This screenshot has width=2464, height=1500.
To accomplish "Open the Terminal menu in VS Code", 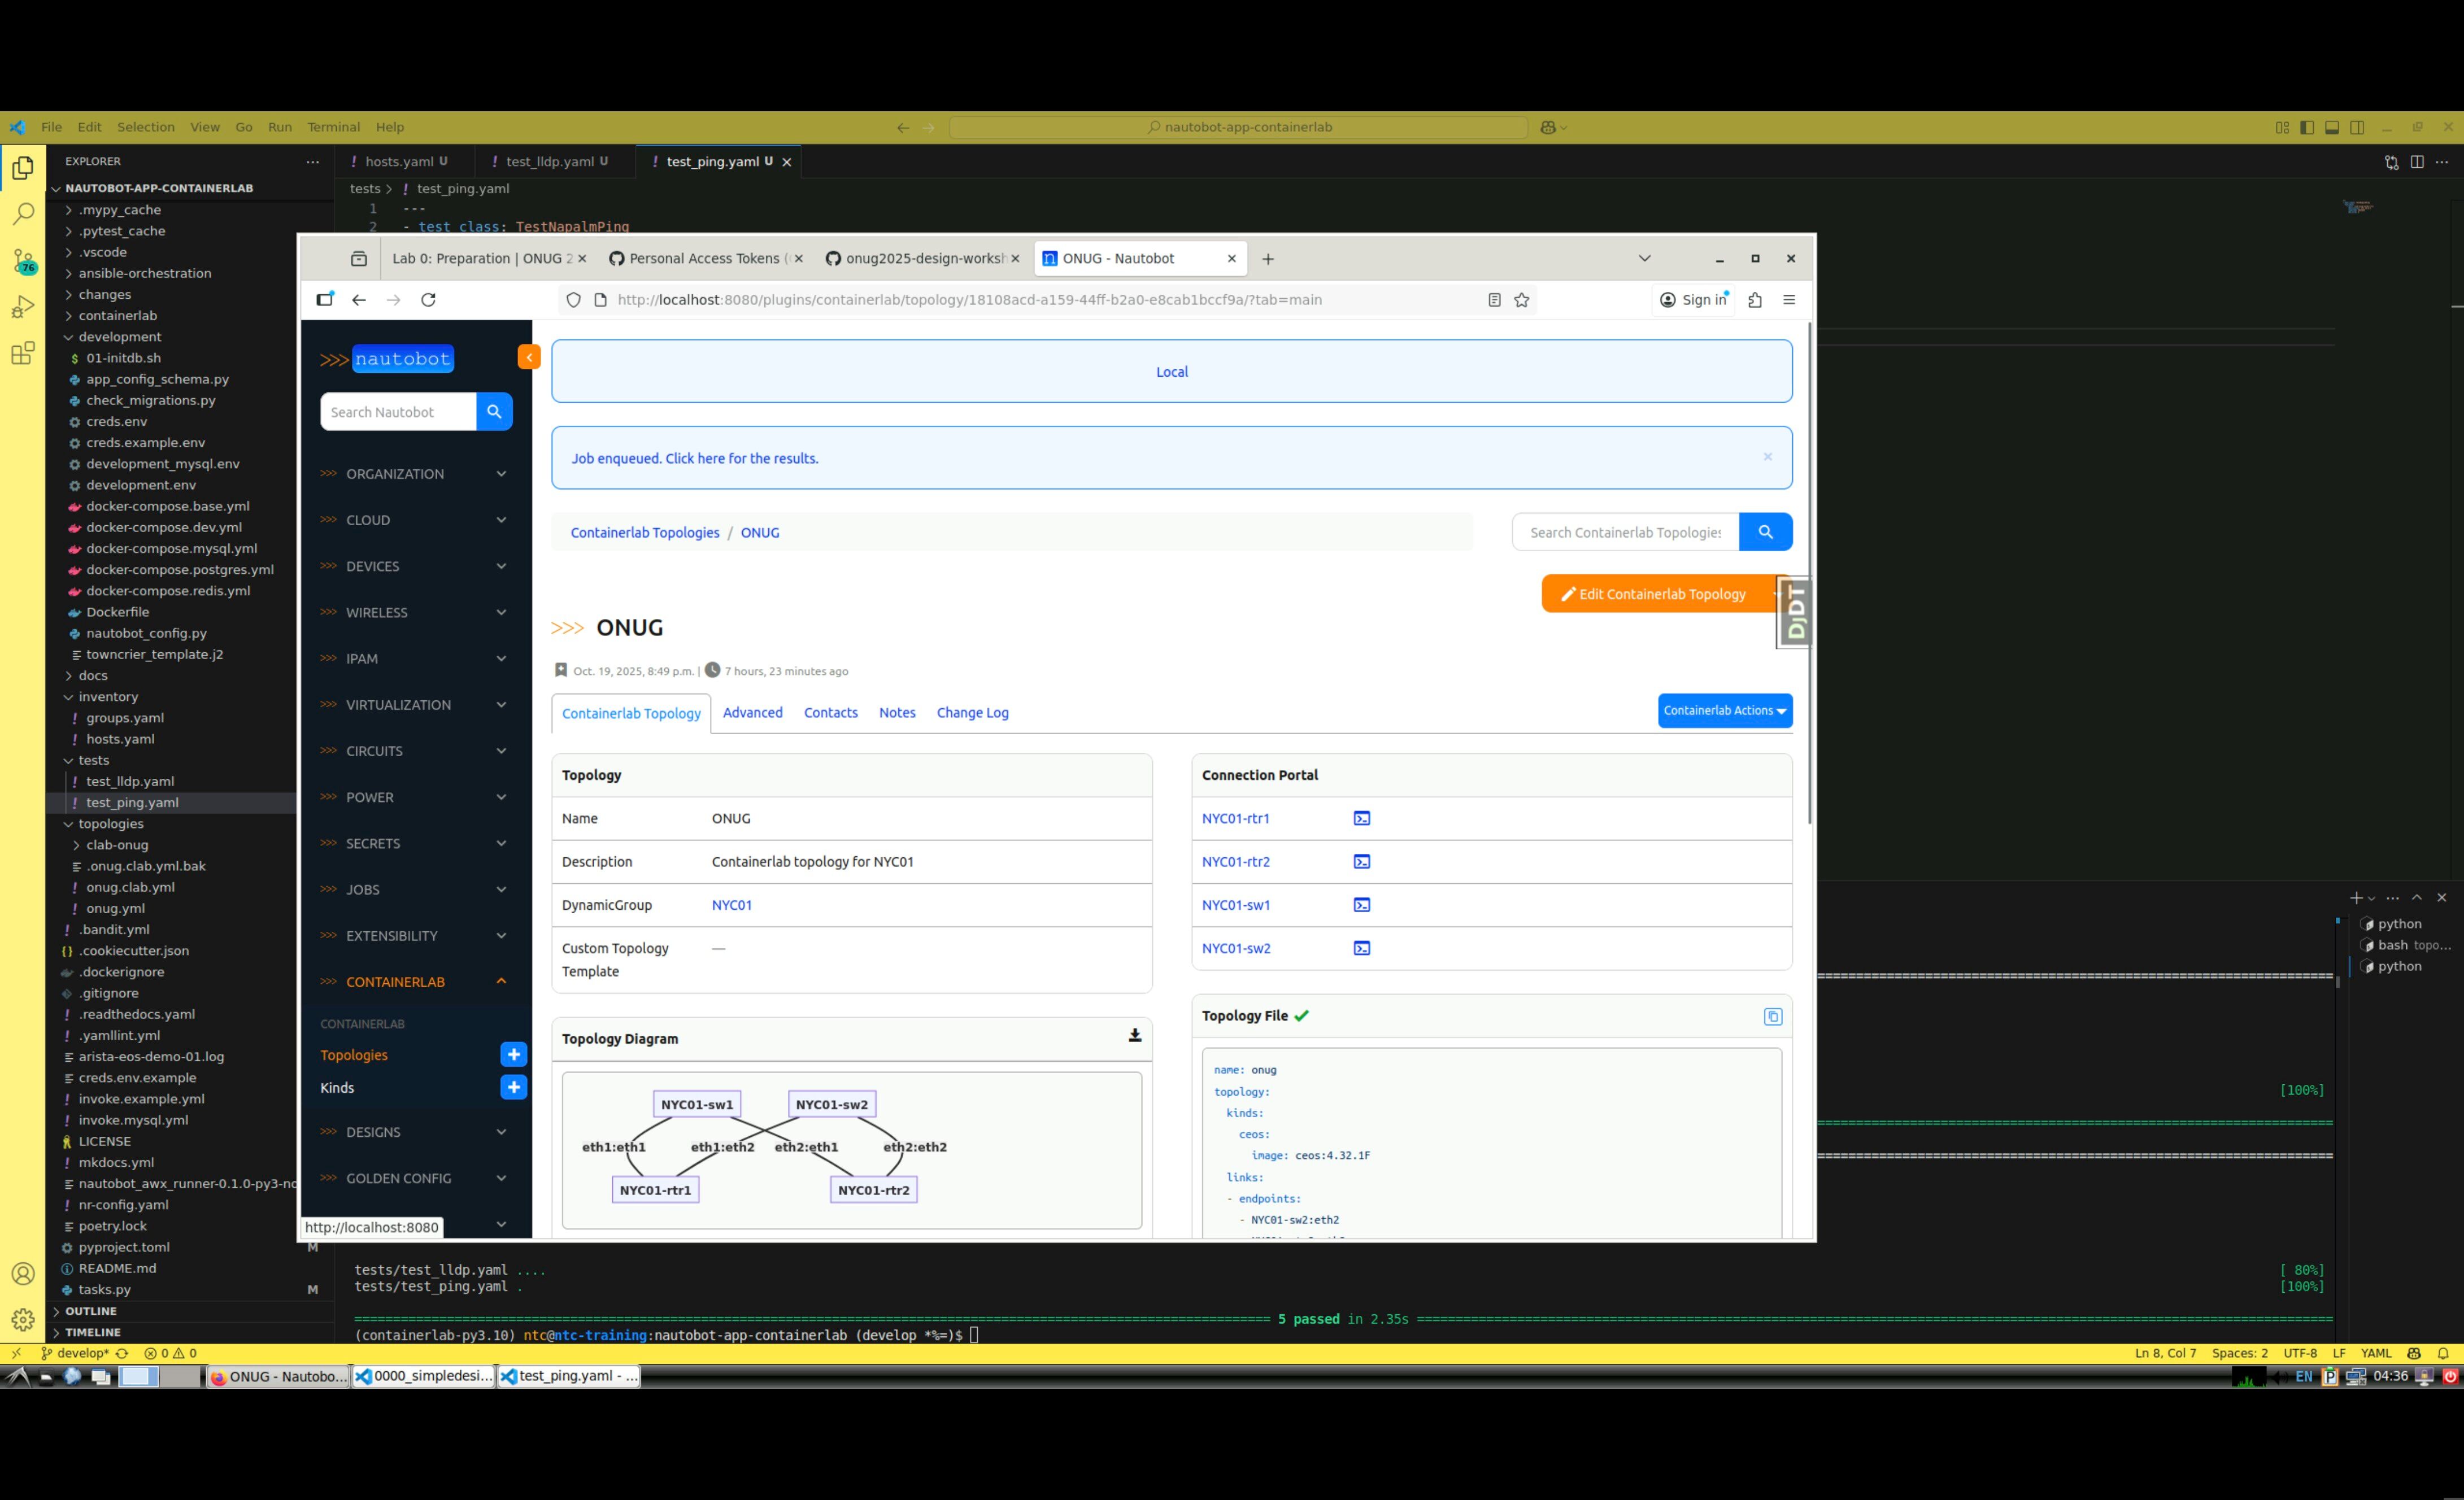I will click(x=333, y=127).
